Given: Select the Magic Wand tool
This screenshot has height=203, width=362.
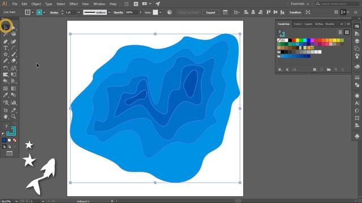Looking at the screenshot, I should (6, 34).
